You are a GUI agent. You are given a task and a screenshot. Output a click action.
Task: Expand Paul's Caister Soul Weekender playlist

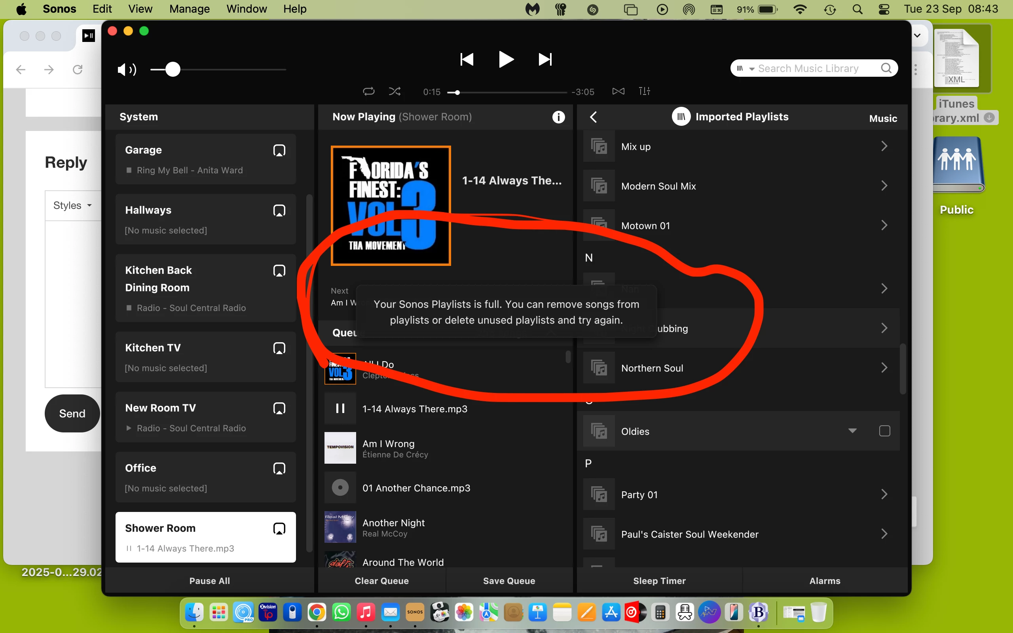(884, 534)
